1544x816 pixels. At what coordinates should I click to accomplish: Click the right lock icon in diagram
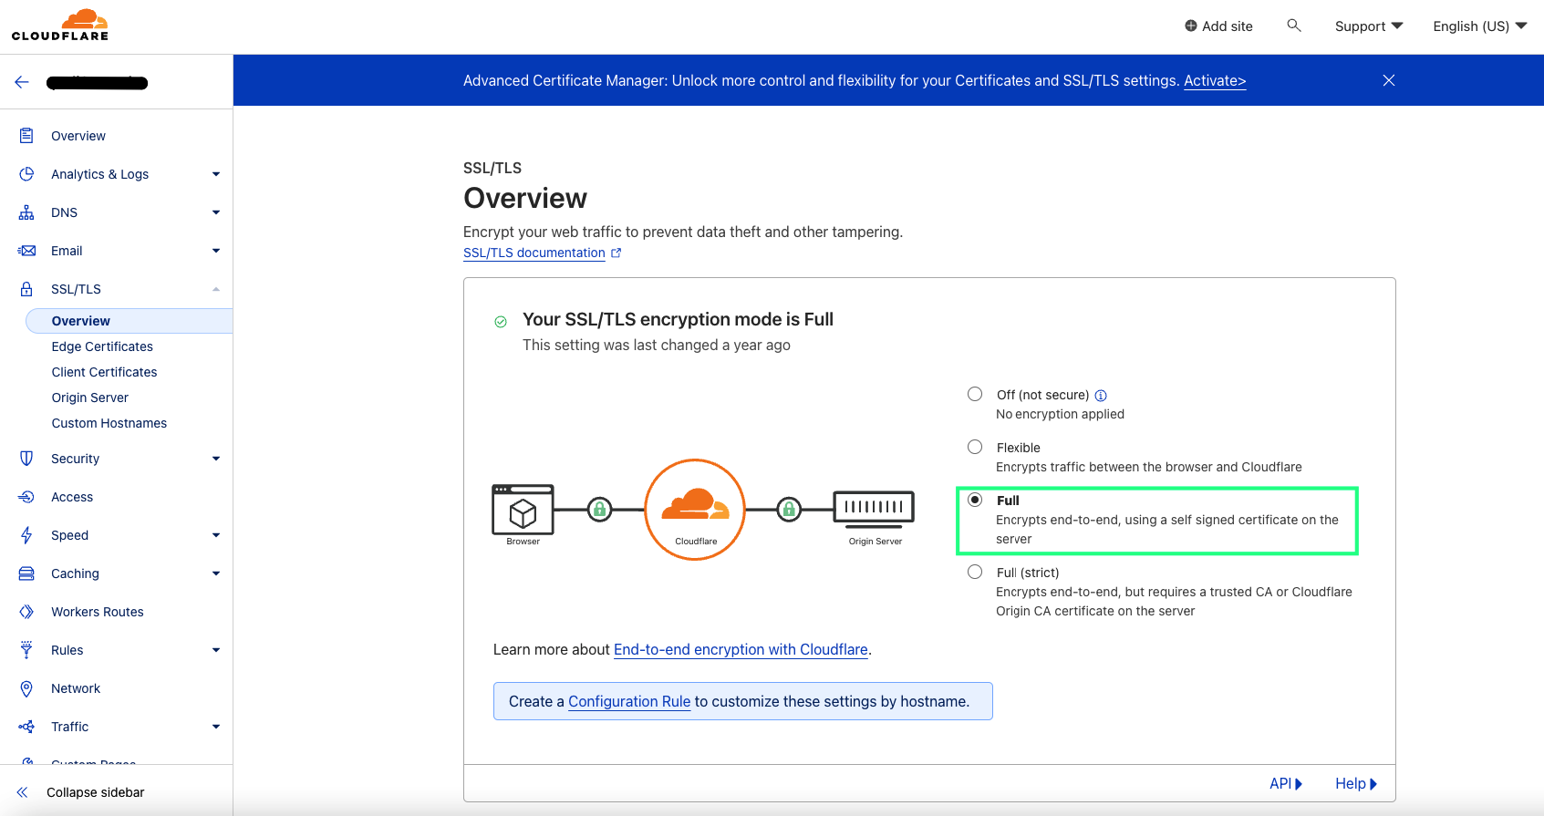pos(789,510)
